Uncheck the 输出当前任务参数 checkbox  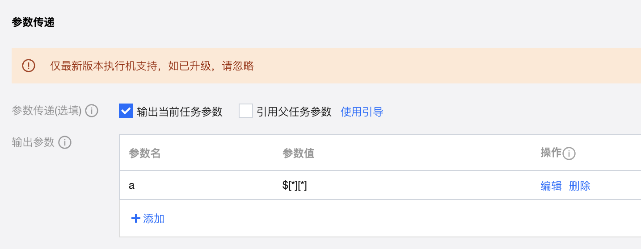click(x=126, y=111)
